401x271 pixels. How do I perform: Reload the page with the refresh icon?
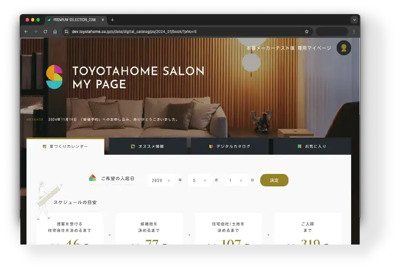point(45,32)
